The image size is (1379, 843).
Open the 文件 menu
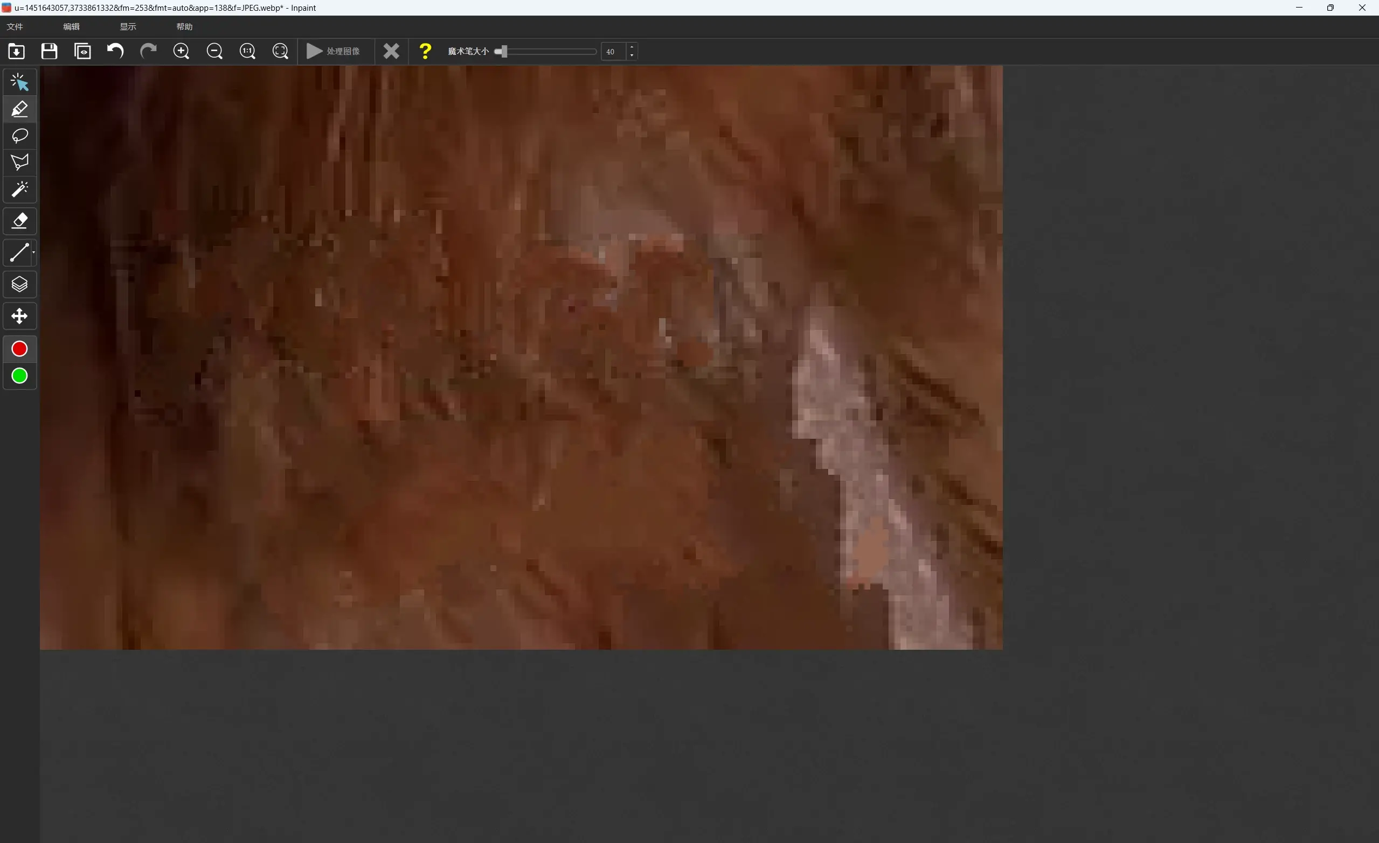point(15,26)
